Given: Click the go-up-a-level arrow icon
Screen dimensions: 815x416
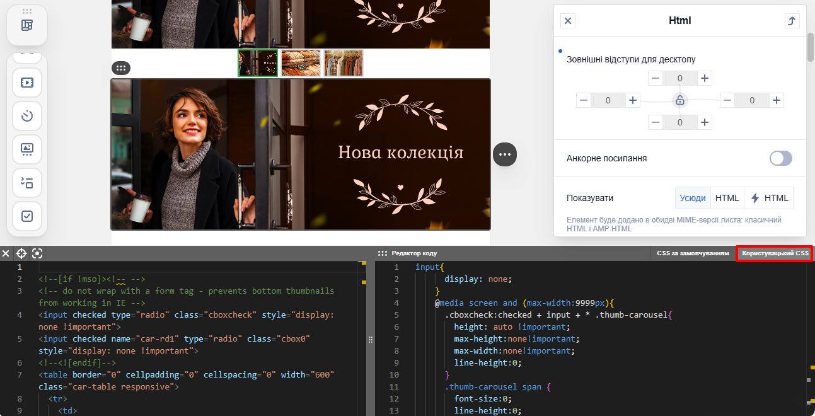Looking at the screenshot, I should pos(792,21).
